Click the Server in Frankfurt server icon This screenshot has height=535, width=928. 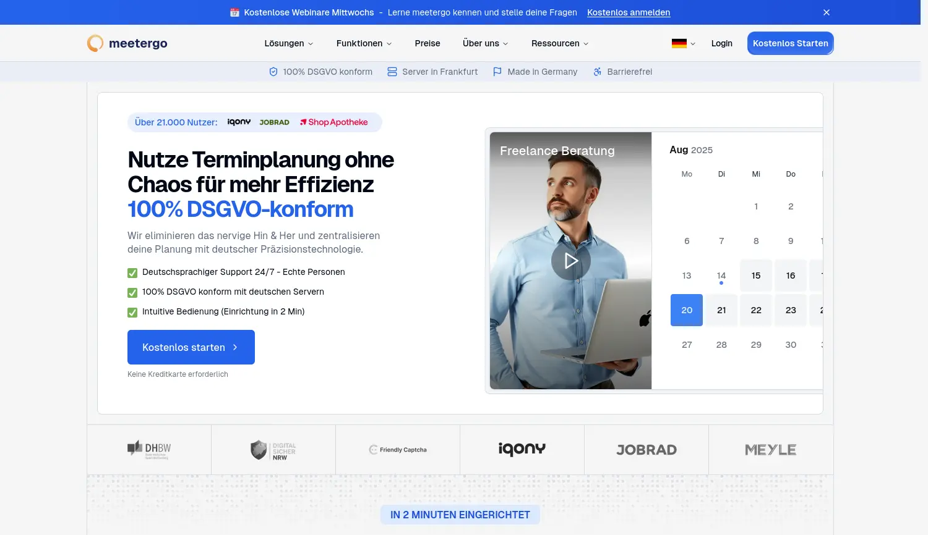(x=392, y=72)
